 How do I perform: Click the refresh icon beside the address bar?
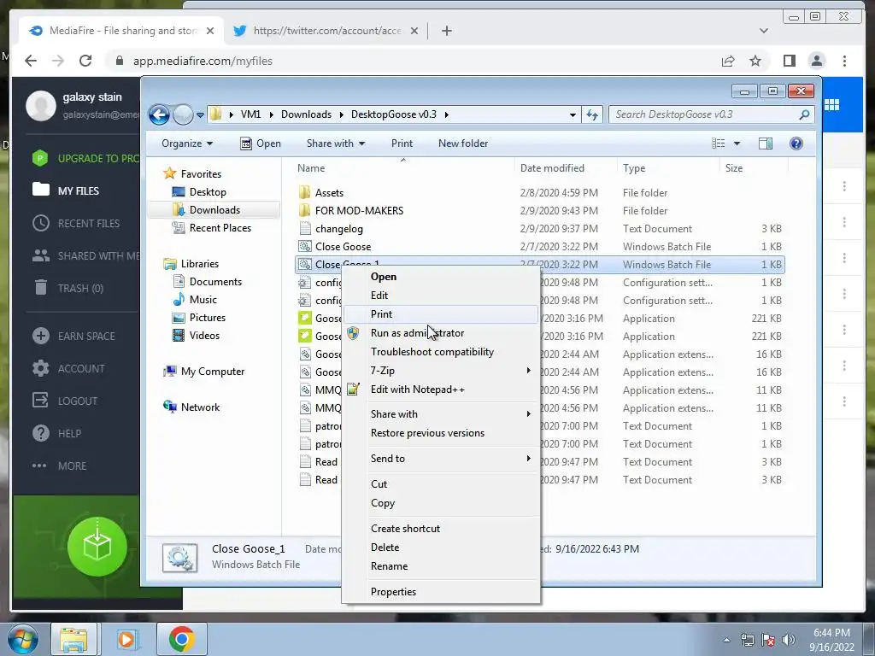[x=592, y=115]
